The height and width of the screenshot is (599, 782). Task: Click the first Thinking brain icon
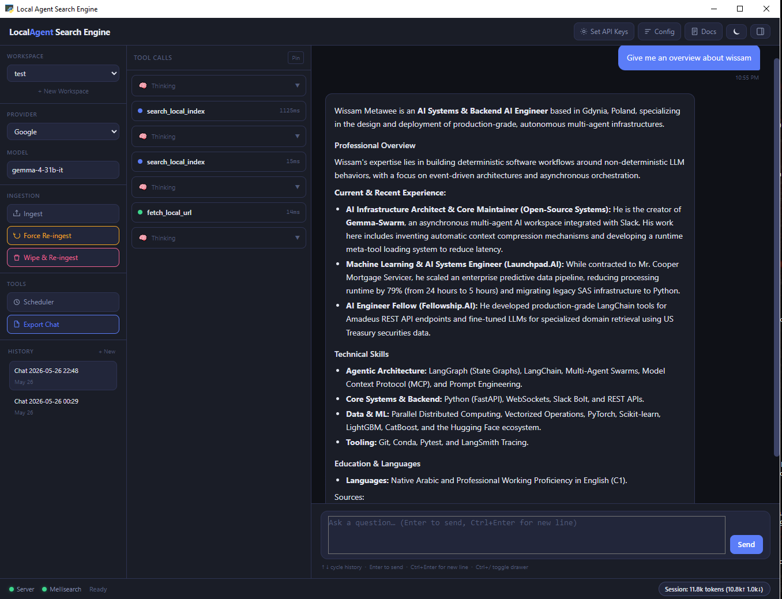click(x=143, y=85)
